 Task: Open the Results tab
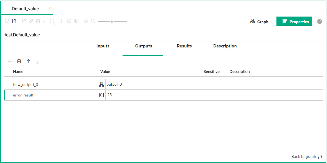(x=184, y=46)
